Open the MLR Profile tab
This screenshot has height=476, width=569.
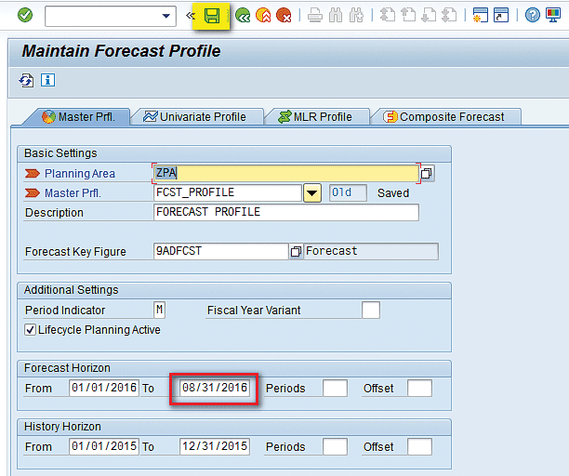click(x=314, y=117)
